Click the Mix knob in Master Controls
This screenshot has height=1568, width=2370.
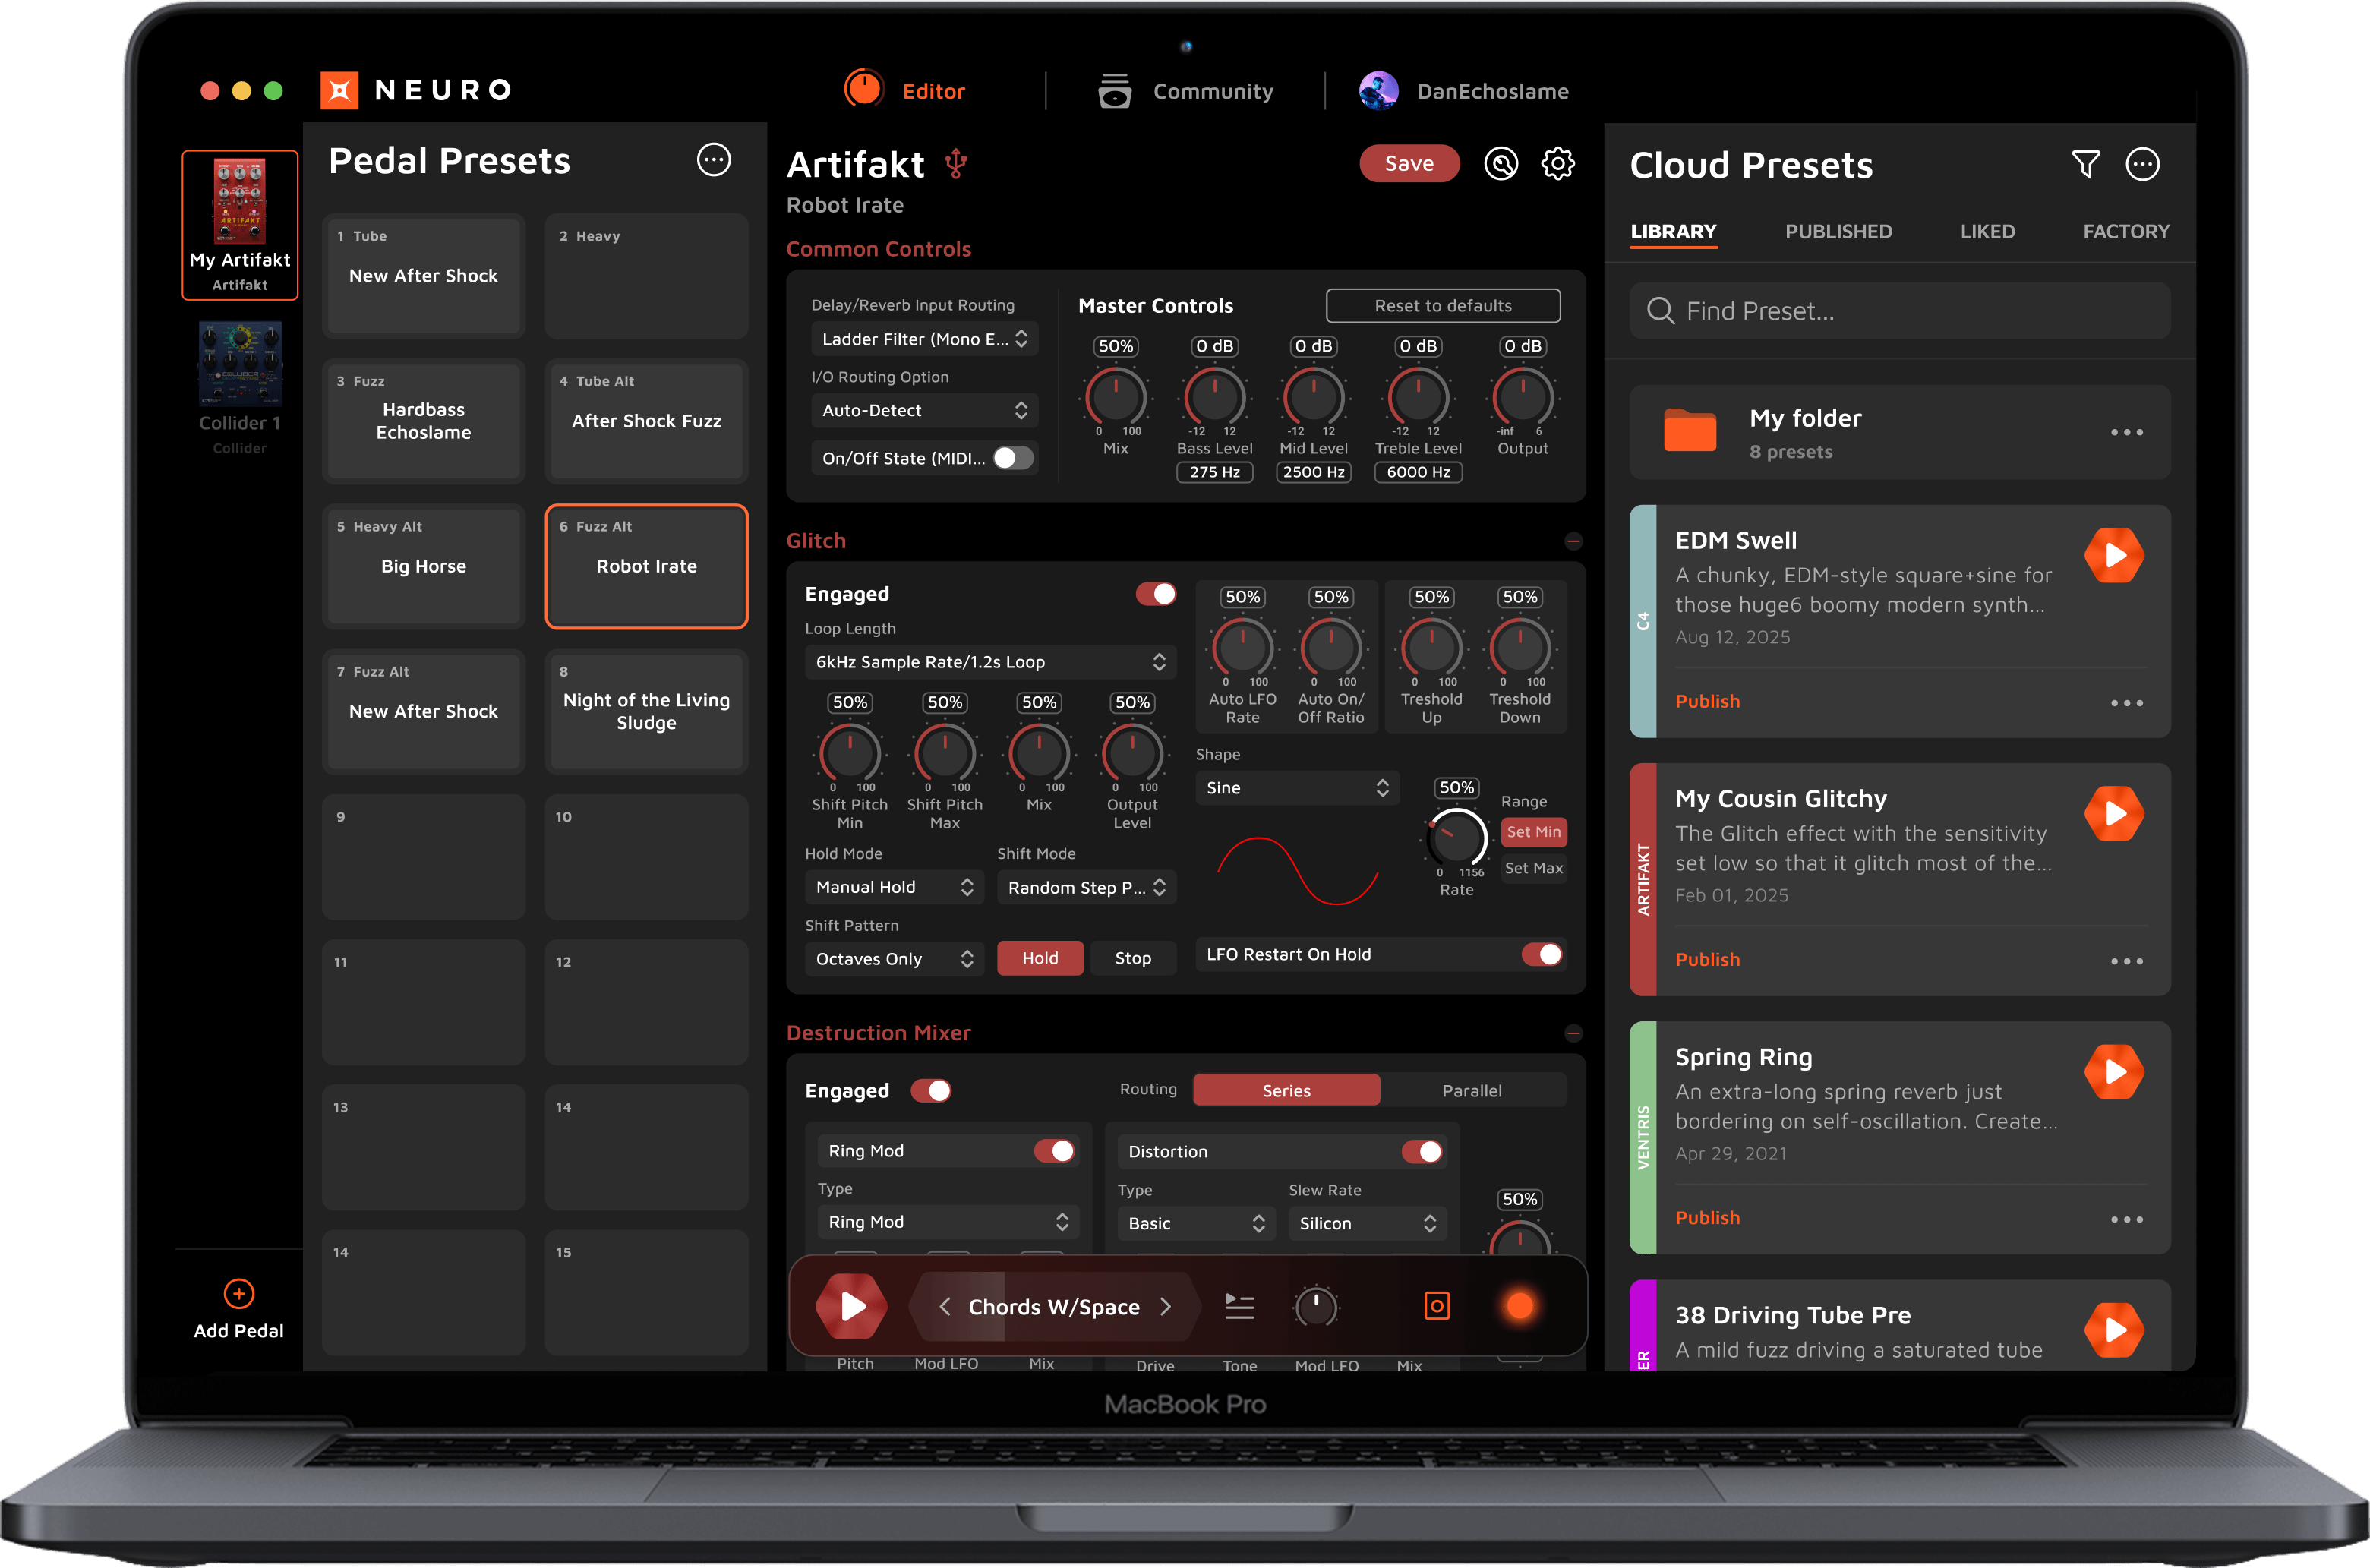pos(1115,397)
